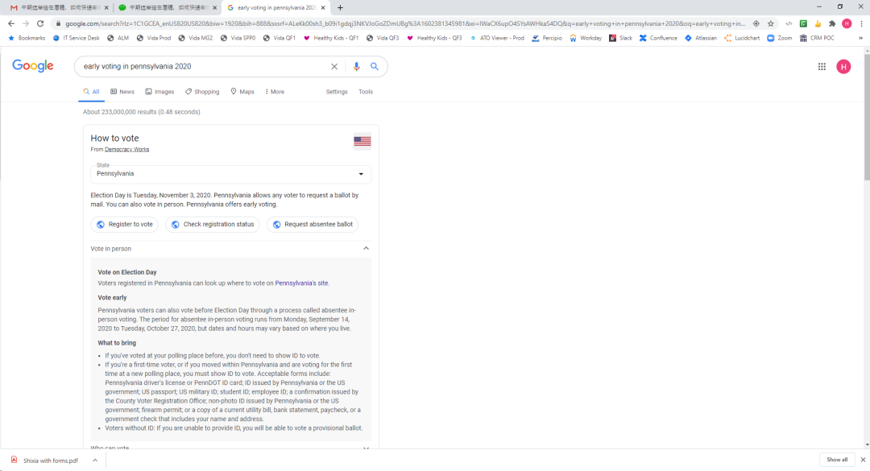Clear the search box text

coord(334,67)
